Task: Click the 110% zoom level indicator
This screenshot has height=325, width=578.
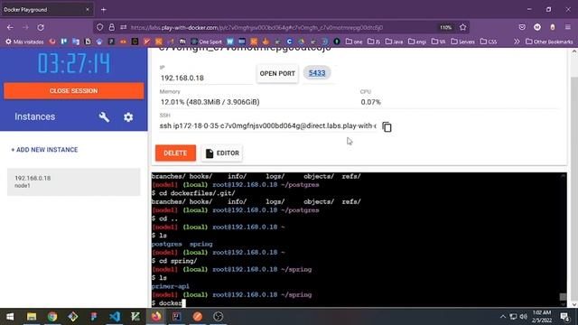Action: (x=445, y=27)
